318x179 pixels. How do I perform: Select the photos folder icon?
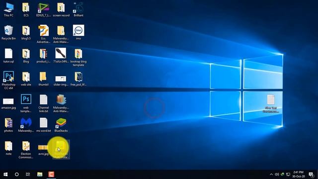[8, 125]
